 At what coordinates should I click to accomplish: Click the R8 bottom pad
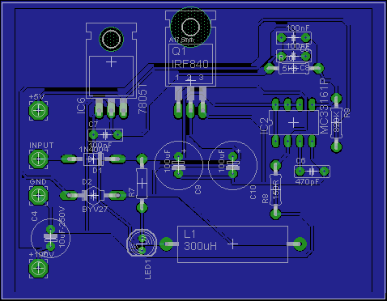275,214
